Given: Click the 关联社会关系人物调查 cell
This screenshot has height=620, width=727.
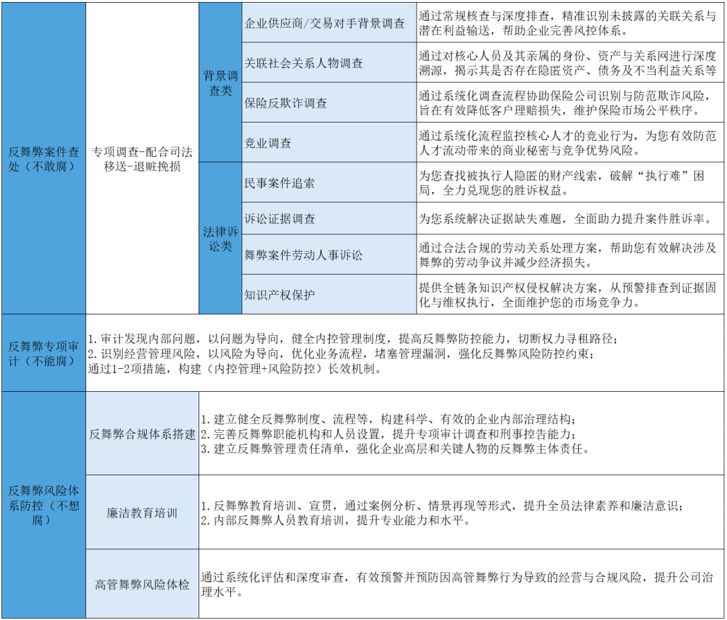Looking at the screenshot, I should click(329, 63).
